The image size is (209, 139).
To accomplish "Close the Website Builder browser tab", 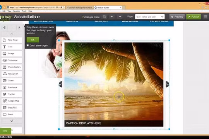I will point(120,8).
